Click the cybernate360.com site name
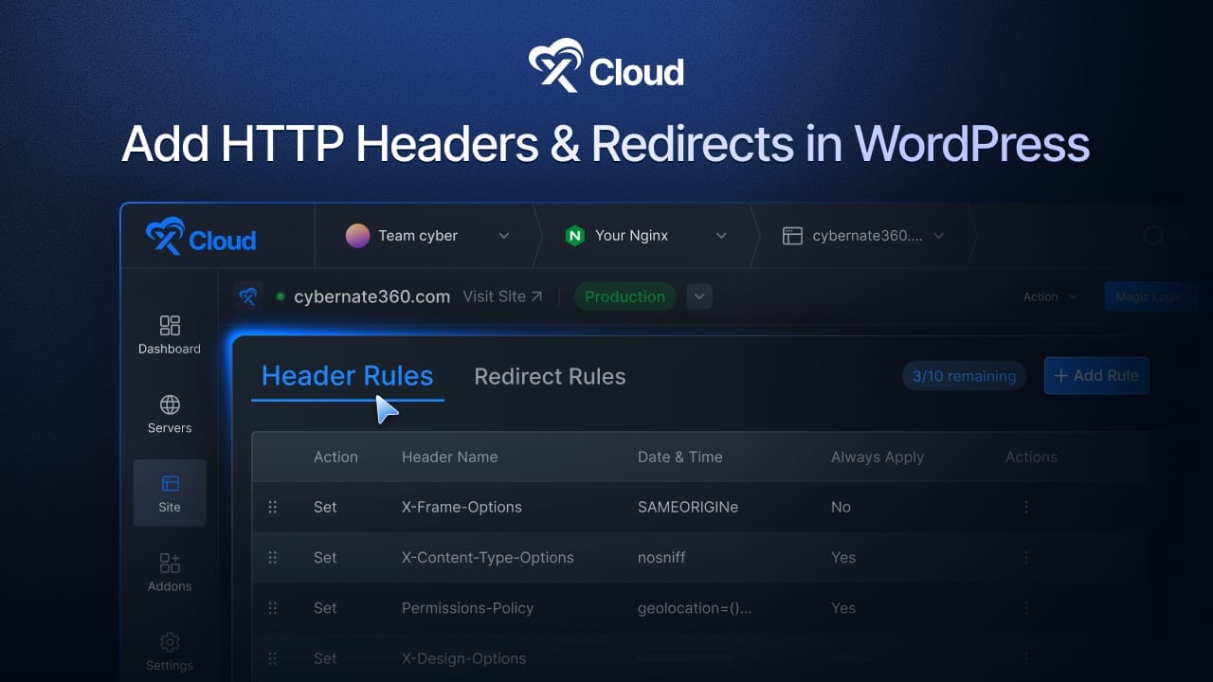Screen dimensions: 1213x682 click(371, 296)
